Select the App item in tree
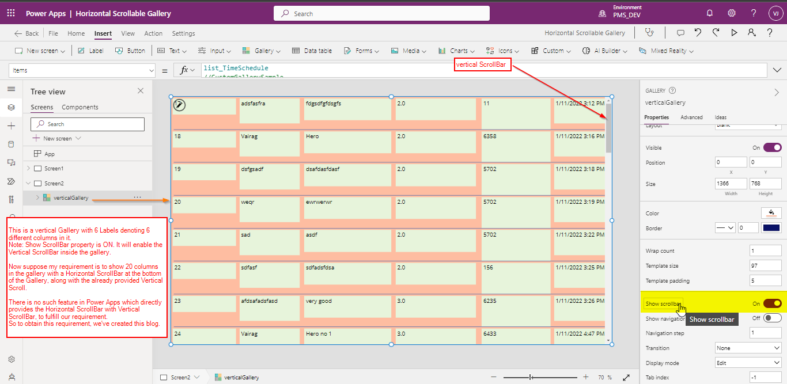787x384 pixels. 44,154
